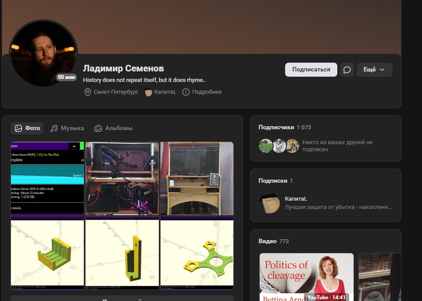Image resolution: width=422 pixels, height=301 pixels.
Task: Open the yellow-green bracket 3D model photo
Action: click(x=47, y=253)
